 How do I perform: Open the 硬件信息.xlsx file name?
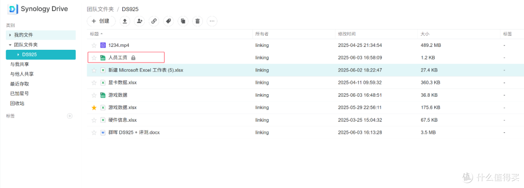pyautogui.click(x=122, y=120)
